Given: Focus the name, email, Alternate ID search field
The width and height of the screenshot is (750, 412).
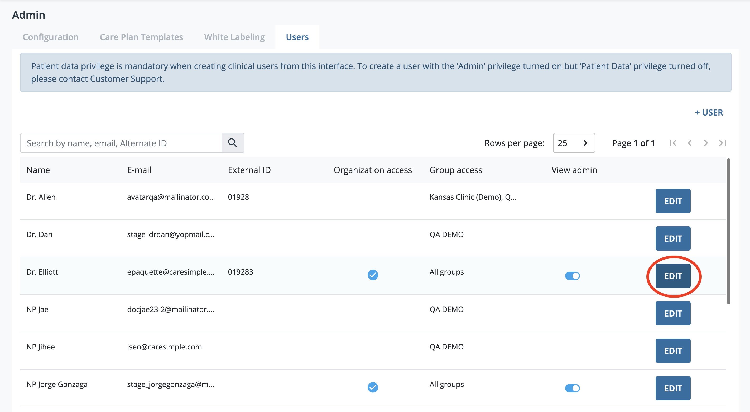Looking at the screenshot, I should point(121,143).
